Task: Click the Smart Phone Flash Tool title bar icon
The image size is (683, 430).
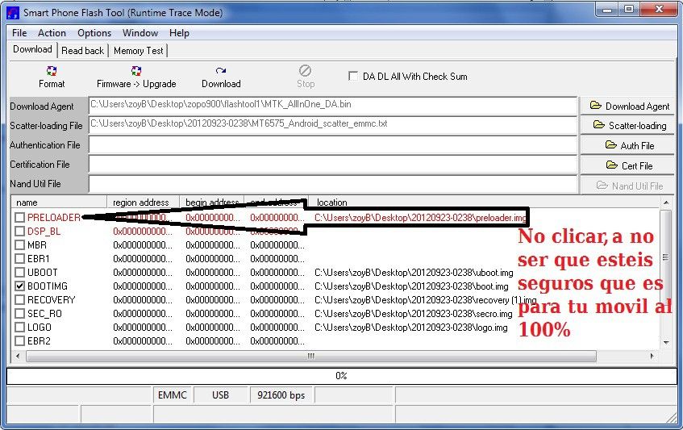Action: [x=13, y=13]
